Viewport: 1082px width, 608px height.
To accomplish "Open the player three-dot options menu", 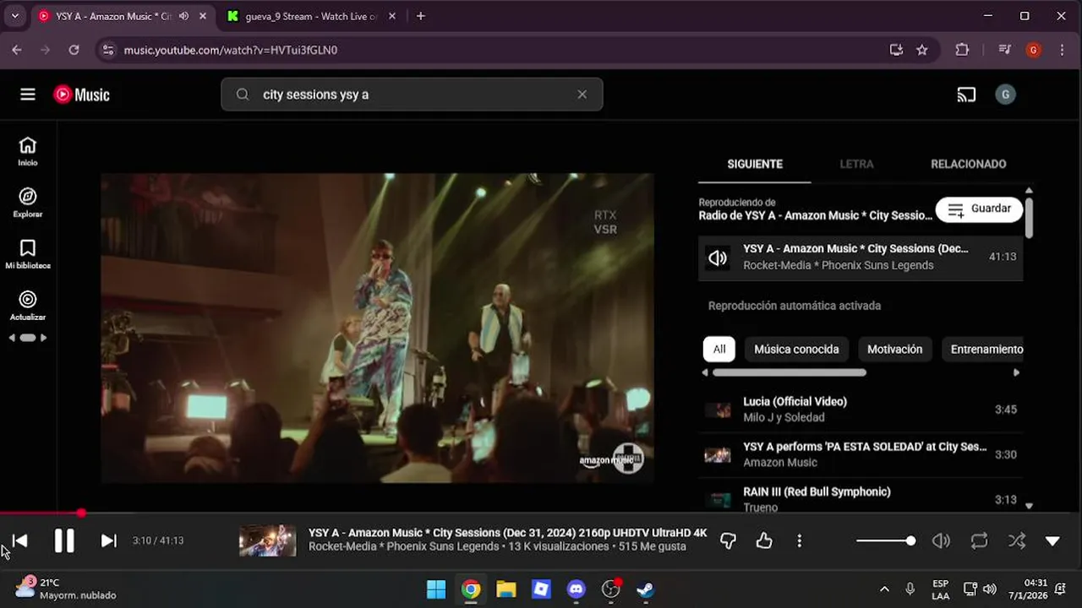I will pos(799,541).
